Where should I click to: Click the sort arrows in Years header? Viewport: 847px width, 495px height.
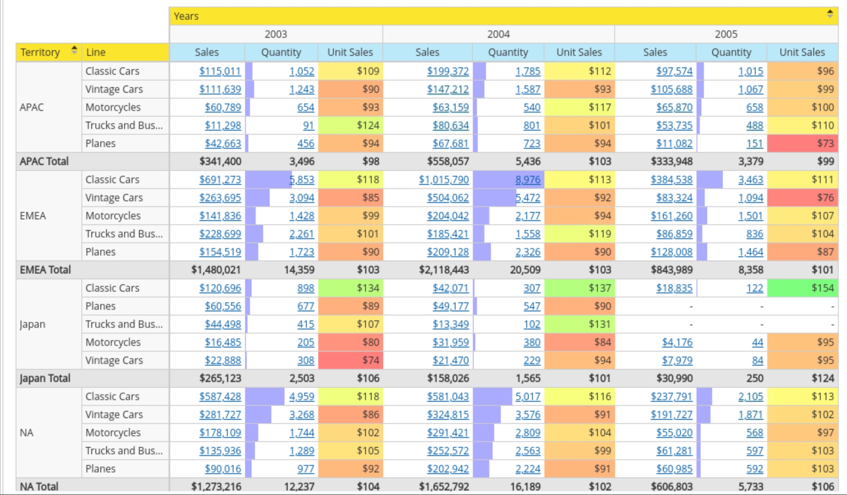[x=830, y=14]
